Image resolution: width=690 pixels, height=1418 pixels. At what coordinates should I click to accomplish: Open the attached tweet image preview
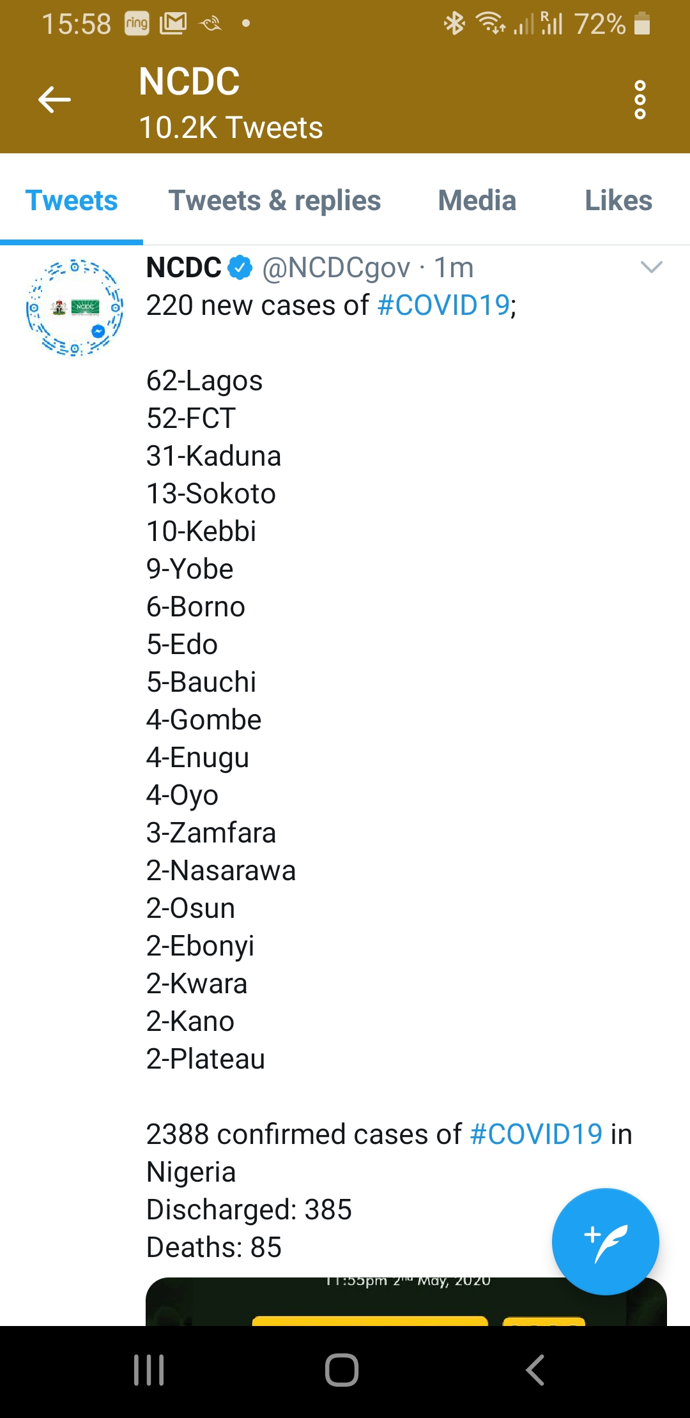pos(406,1302)
